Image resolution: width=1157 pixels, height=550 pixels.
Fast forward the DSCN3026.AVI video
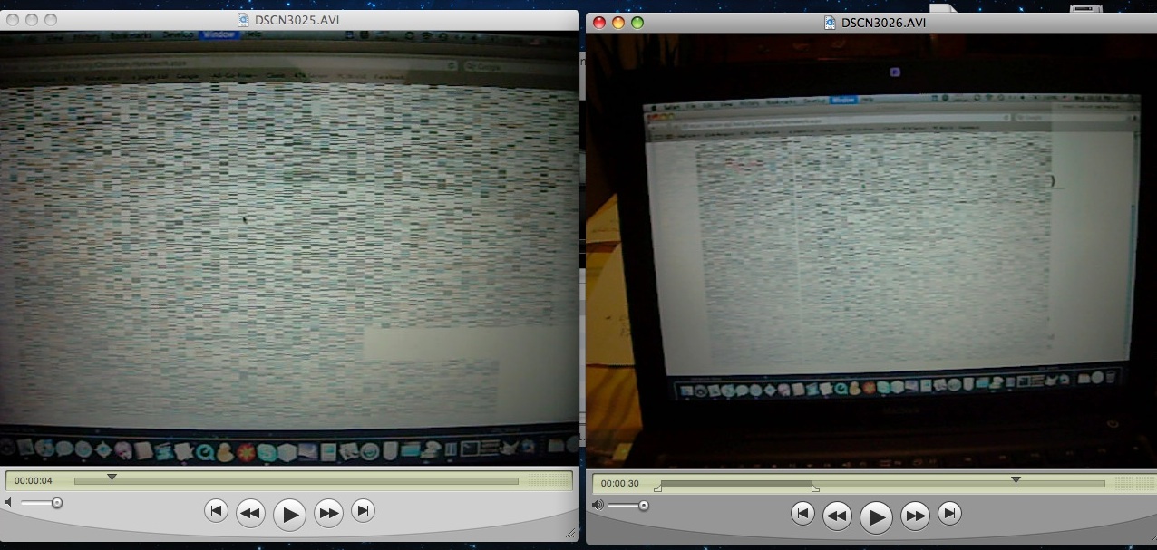pos(915,516)
